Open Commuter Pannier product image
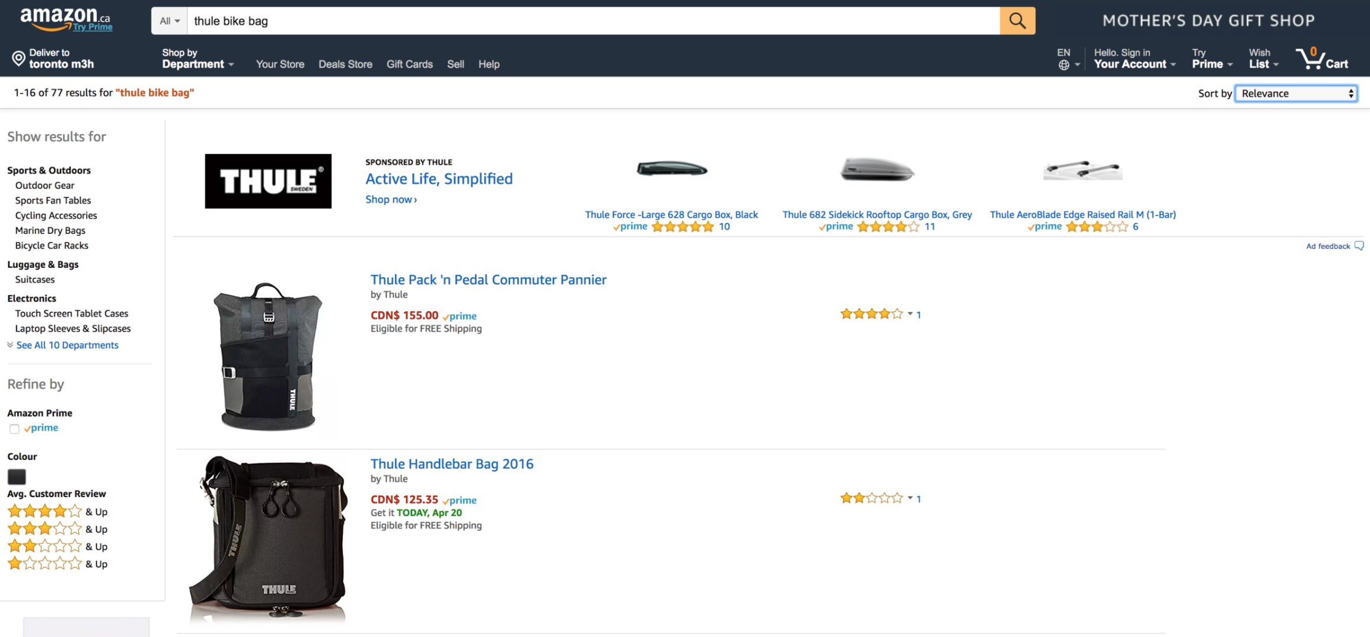Screen dimensions: 1370x637 (267, 356)
